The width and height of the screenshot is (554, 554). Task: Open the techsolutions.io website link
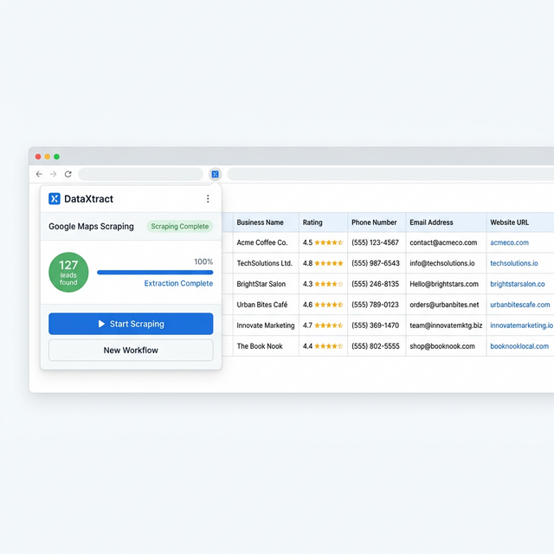pos(513,263)
